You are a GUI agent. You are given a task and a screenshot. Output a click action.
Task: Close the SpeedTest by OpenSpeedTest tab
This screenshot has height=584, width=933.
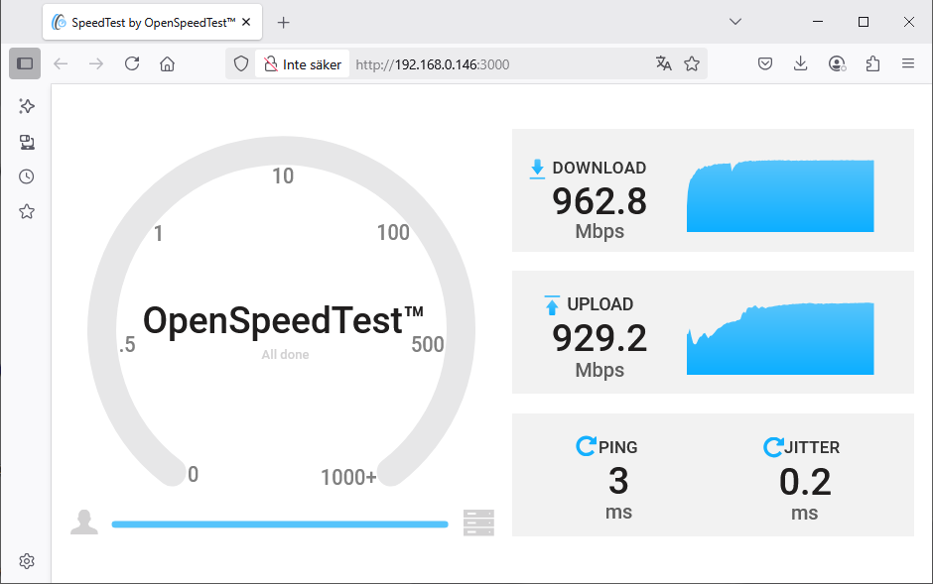point(246,22)
